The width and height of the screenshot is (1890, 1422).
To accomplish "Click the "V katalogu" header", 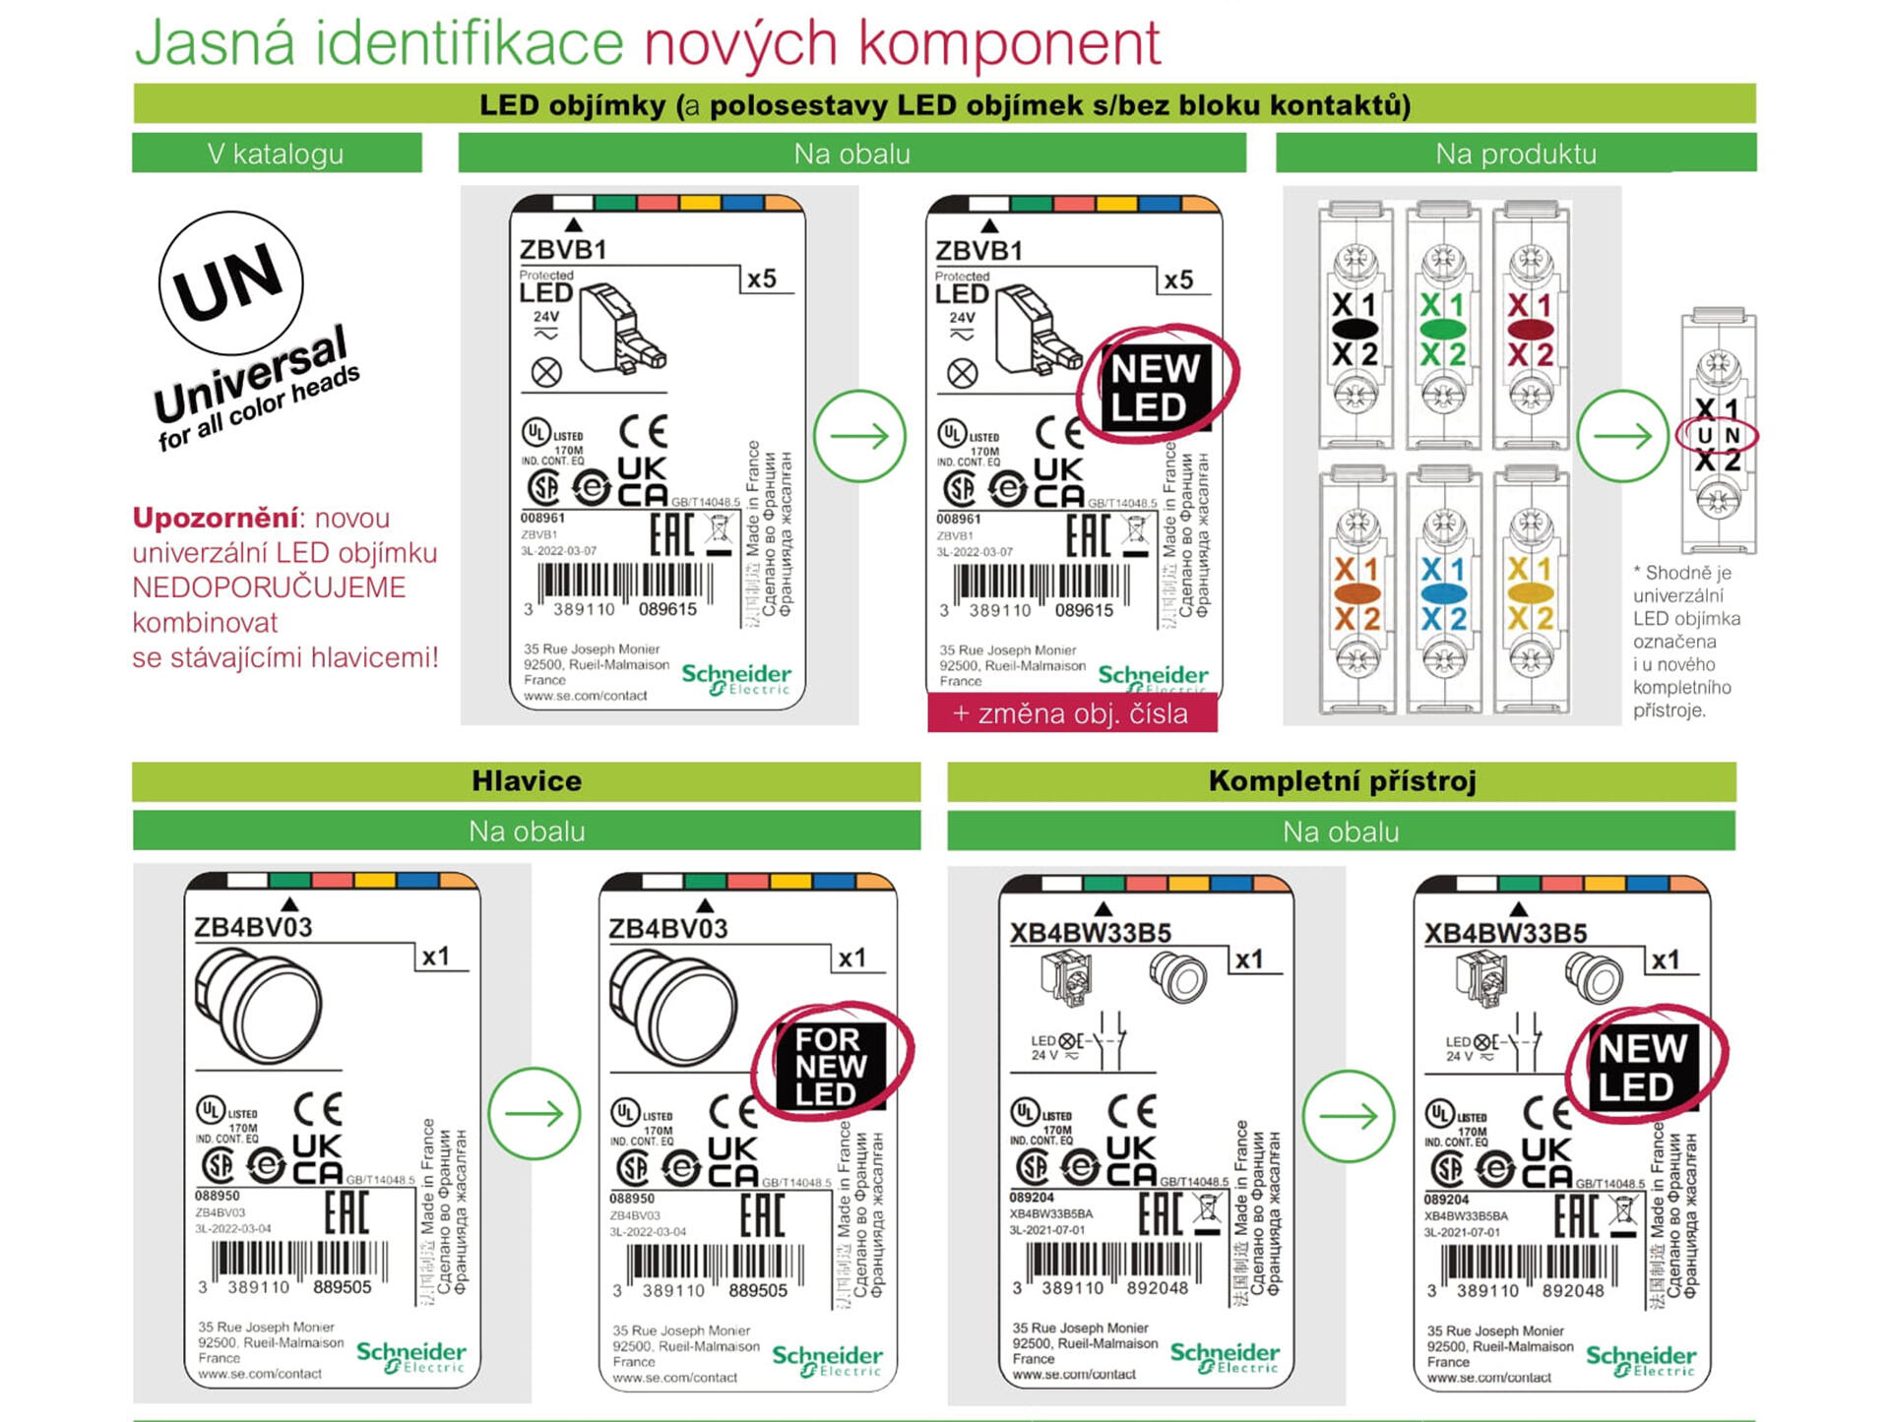I will pyautogui.click(x=277, y=154).
